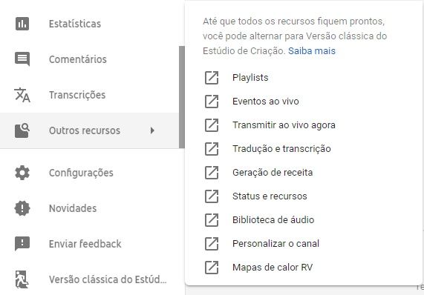
Task: Click the sidebar vertical scrollbar
Action: click(x=182, y=97)
